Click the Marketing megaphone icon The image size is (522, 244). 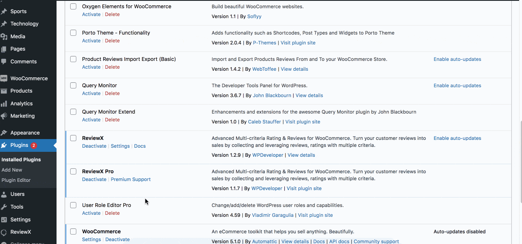coord(4,116)
